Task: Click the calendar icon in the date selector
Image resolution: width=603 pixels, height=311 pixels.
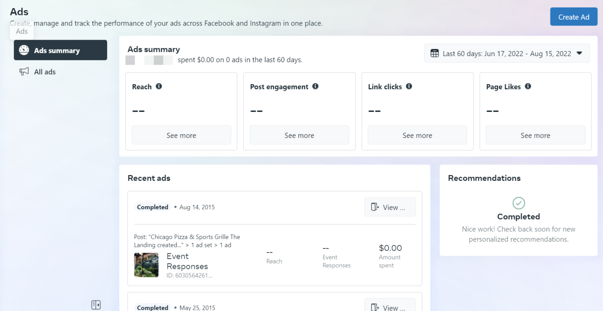Action: coord(435,53)
